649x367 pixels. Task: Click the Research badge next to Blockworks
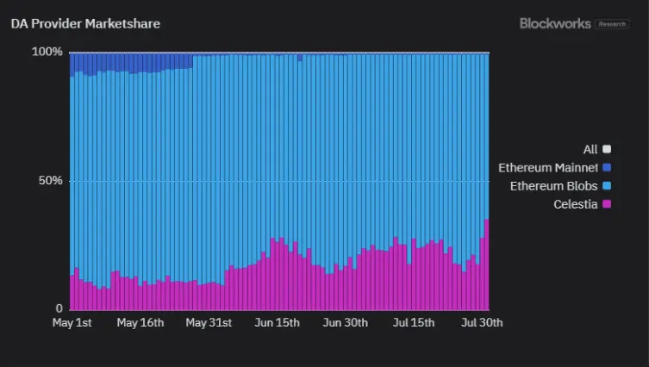coord(612,24)
